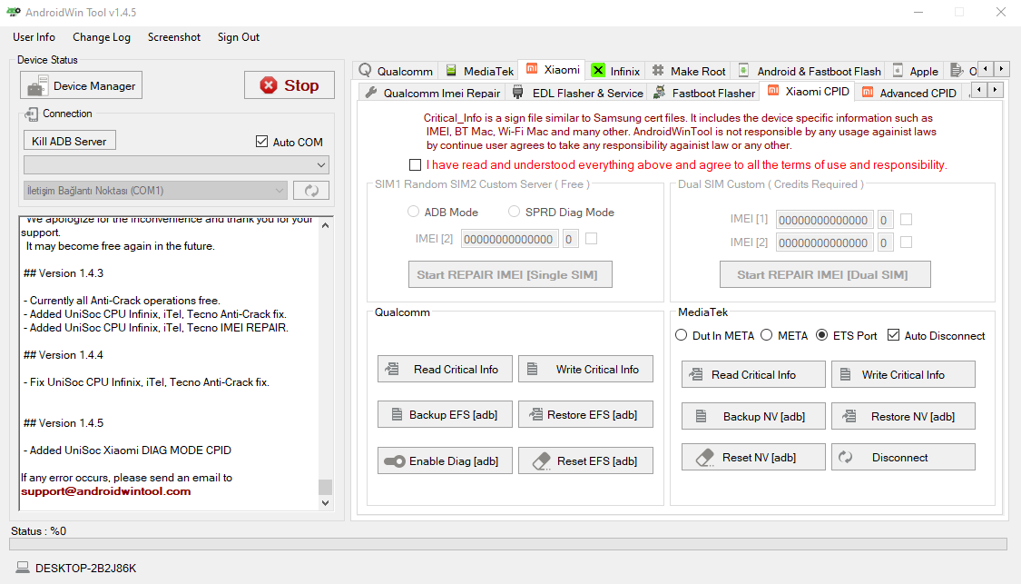The height and width of the screenshot is (584, 1021).
Task: Click Backup NV [adb] button
Action: pos(753,416)
